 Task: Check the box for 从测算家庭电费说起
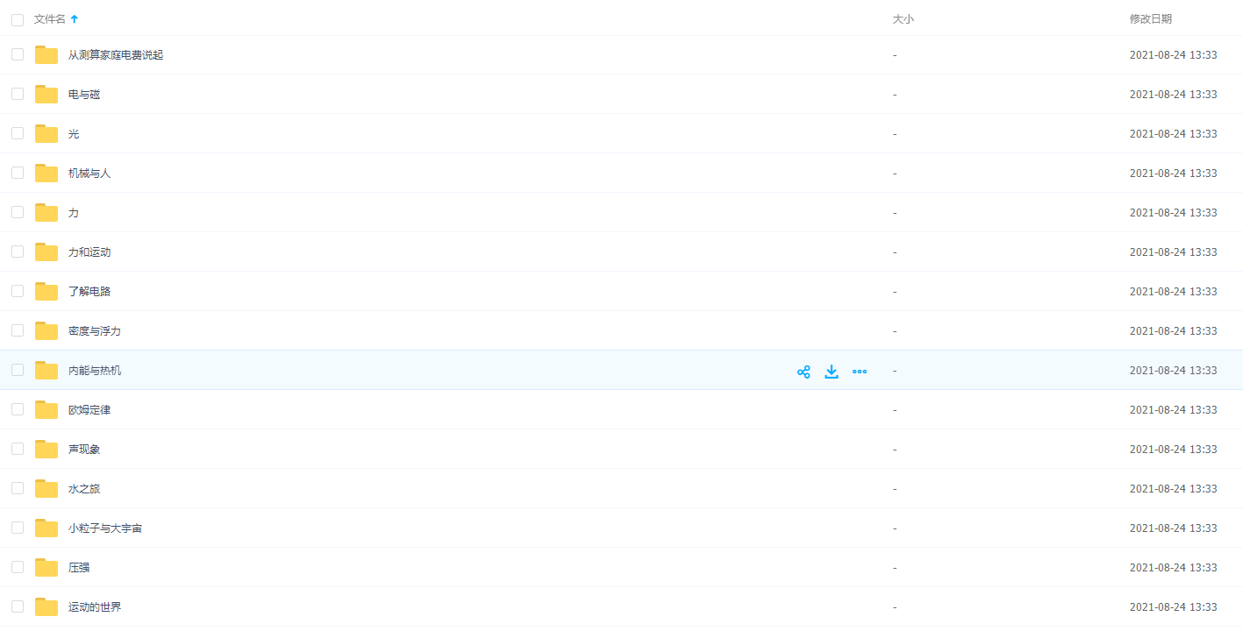[x=18, y=54]
